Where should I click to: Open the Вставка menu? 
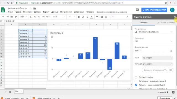point(37,12)
